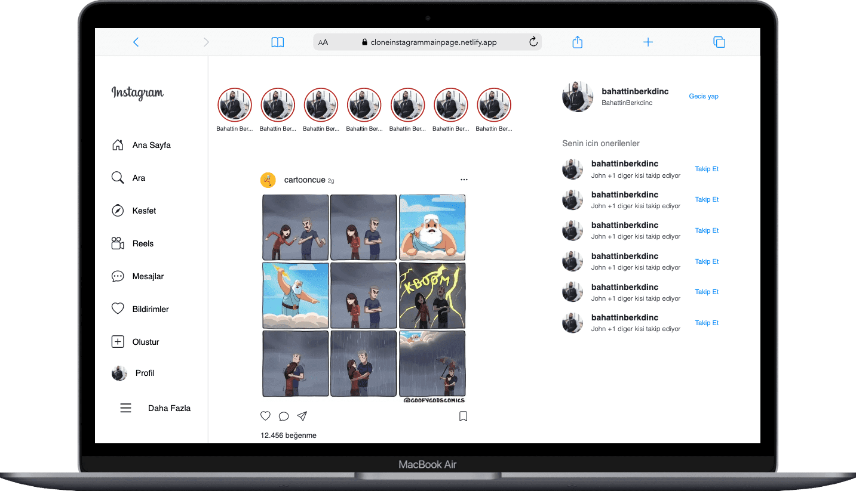Click the comic post image
Screen dimensions: 856x491
point(364,299)
